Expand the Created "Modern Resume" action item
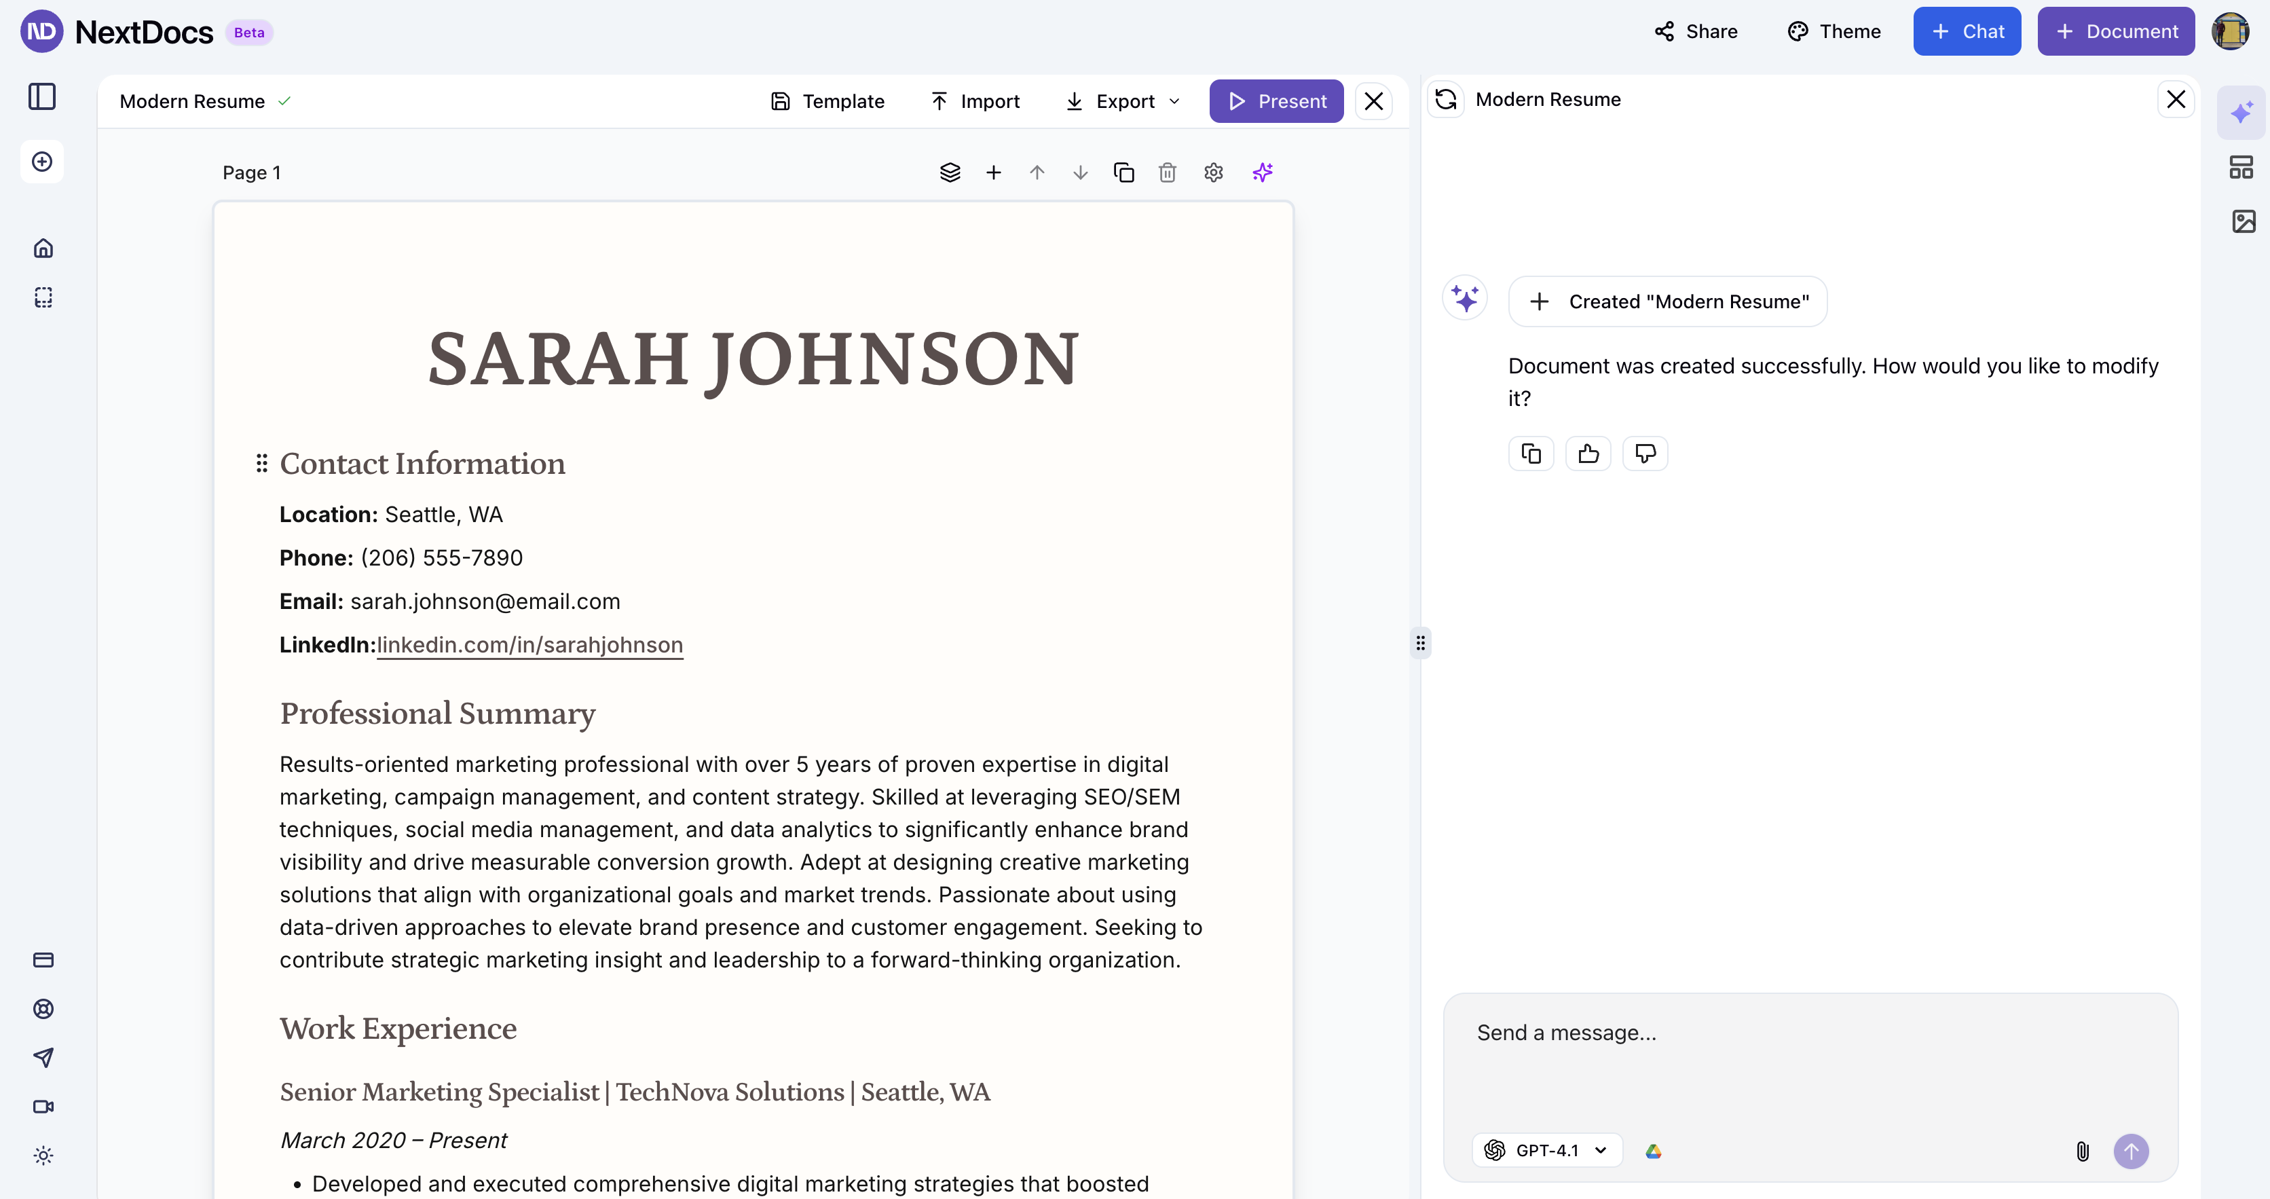Image resolution: width=2270 pixels, height=1199 pixels. [x=1667, y=302]
